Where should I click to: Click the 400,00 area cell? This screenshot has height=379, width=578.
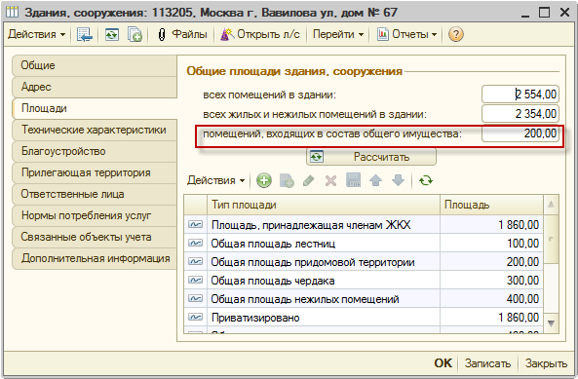pos(491,299)
